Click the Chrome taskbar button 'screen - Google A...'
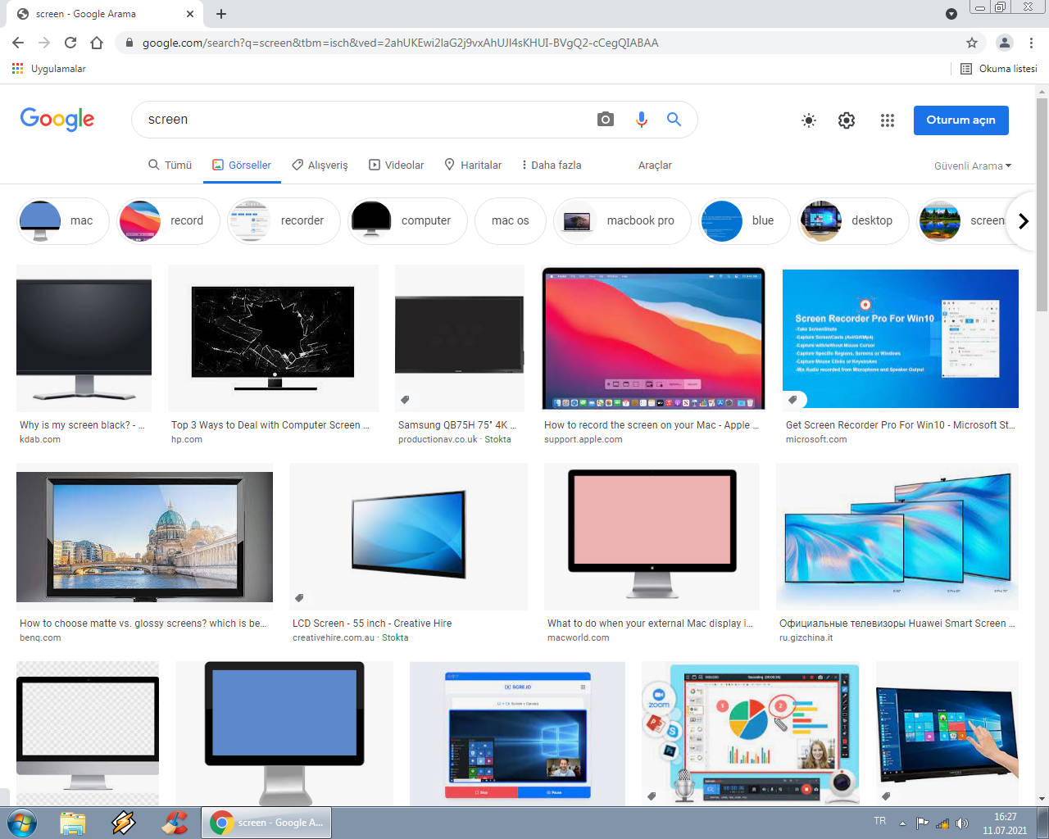This screenshot has height=839, width=1049. click(x=266, y=823)
